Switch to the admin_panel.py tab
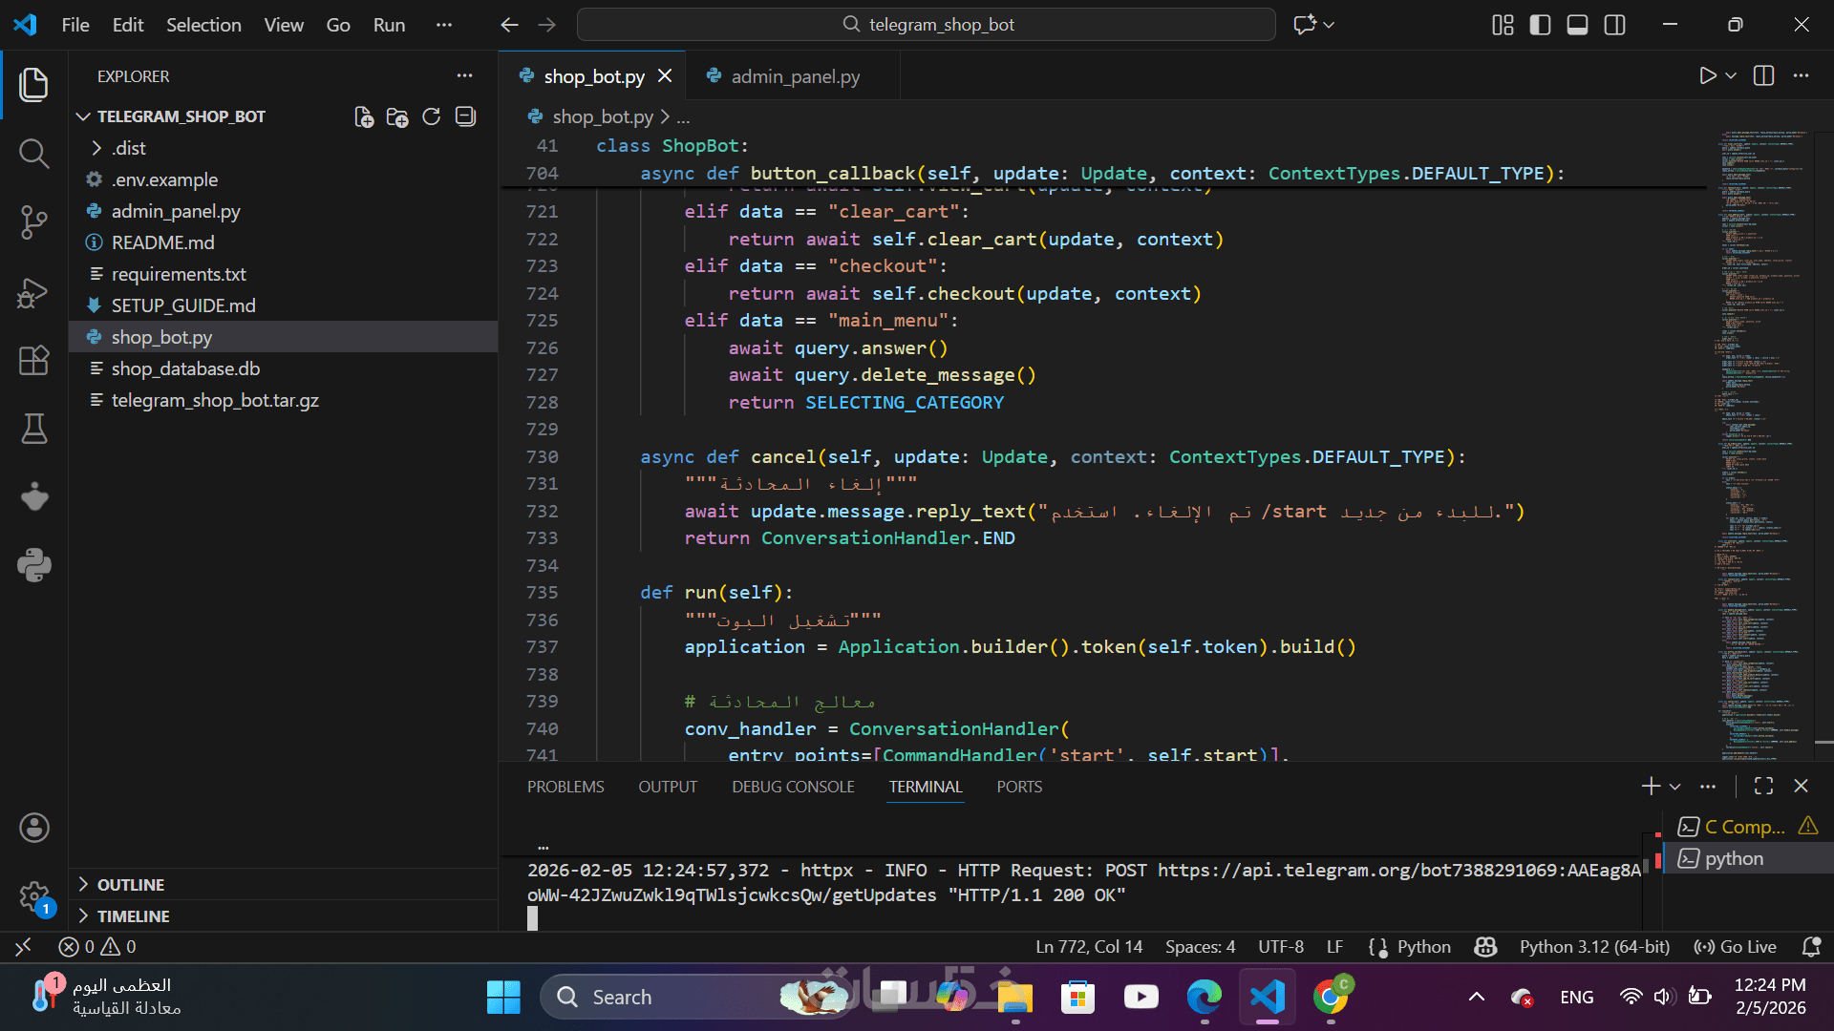The height and width of the screenshot is (1031, 1834). [x=794, y=76]
